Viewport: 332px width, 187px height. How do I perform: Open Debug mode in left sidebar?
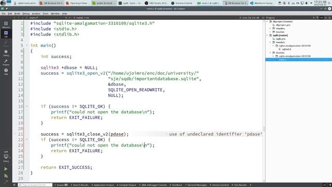[6, 53]
